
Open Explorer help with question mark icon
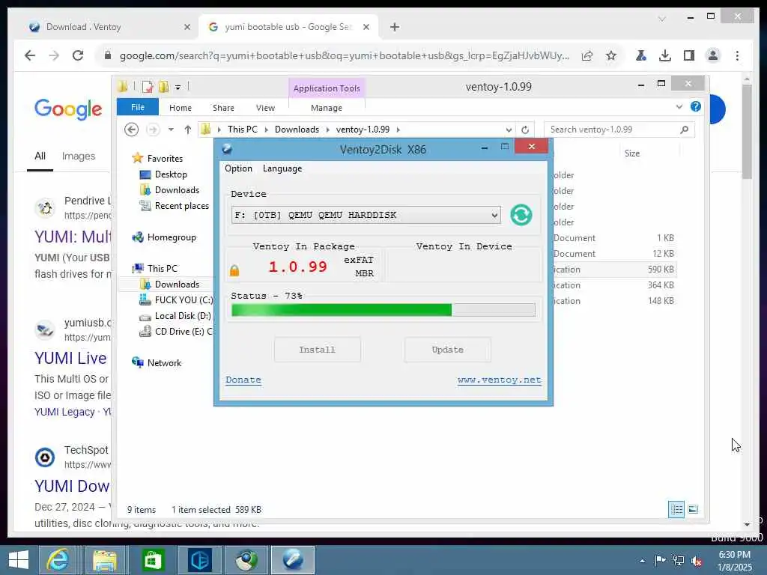[x=696, y=106]
